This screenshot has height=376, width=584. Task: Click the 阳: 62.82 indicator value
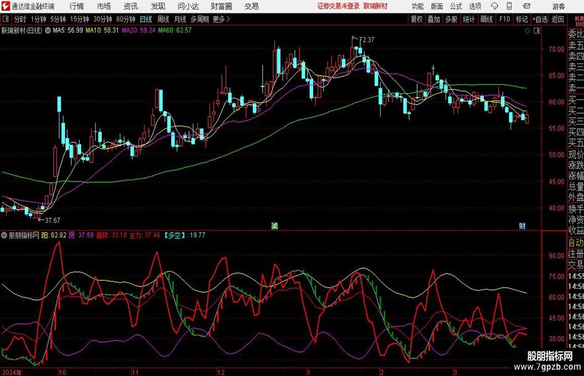click(x=54, y=235)
